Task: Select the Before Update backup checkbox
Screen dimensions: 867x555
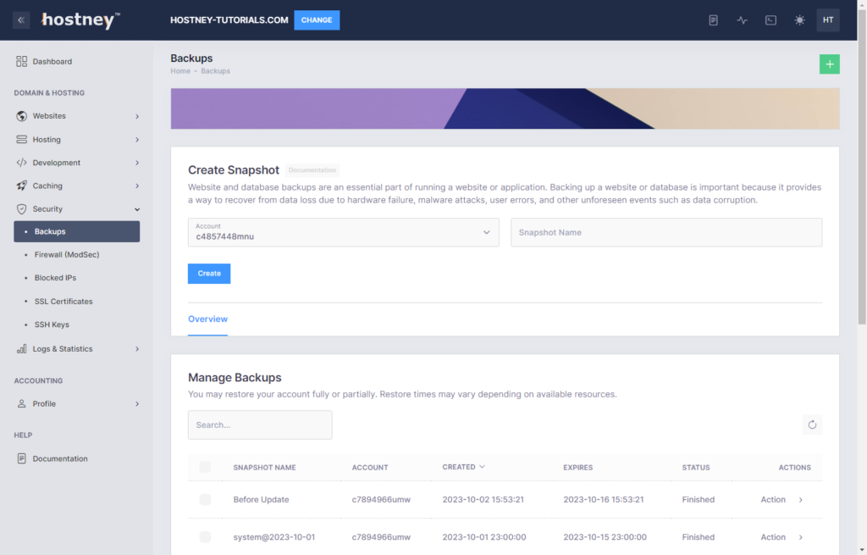Action: point(205,500)
